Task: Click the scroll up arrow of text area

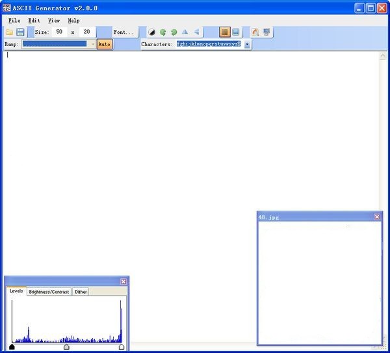Action: [x=383, y=56]
